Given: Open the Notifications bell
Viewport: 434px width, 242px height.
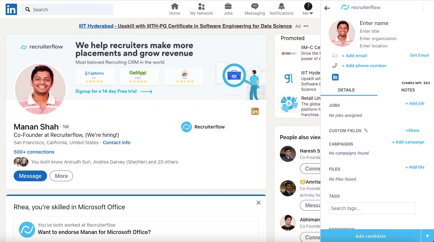Looking at the screenshot, I should point(282,9).
